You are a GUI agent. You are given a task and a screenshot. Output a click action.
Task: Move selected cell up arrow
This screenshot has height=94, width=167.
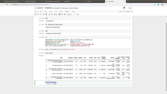pos(49,14)
